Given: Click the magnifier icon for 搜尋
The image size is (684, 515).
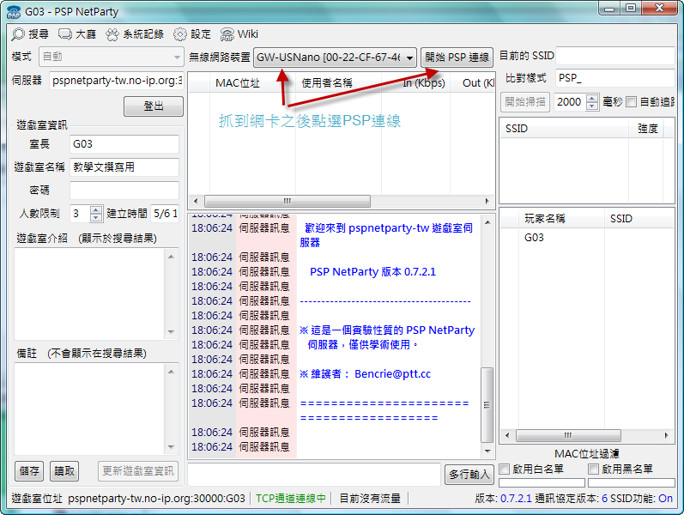Looking at the screenshot, I should pyautogui.click(x=18, y=34).
